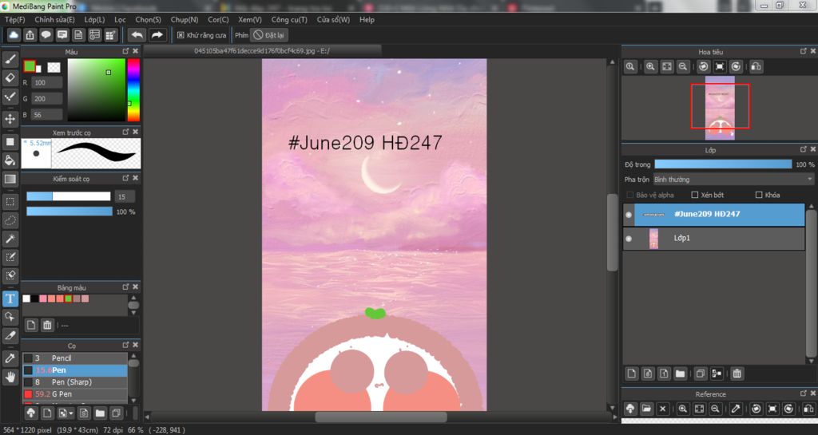Select the Hand tool
The height and width of the screenshot is (435, 818).
pos(10,376)
